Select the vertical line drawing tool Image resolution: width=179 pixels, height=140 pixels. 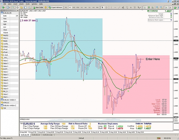pyautogui.click(x=111, y=7)
